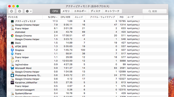Select Franz Helper row with PID 575
This screenshot has width=174, height=97.
(x=88, y=86)
